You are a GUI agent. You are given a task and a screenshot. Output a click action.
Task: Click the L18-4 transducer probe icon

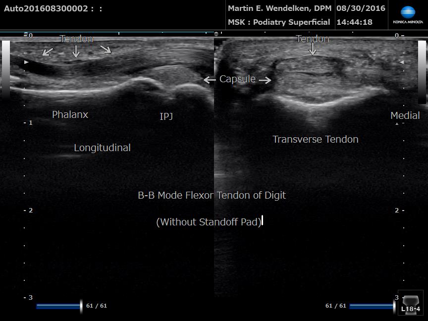(x=411, y=303)
